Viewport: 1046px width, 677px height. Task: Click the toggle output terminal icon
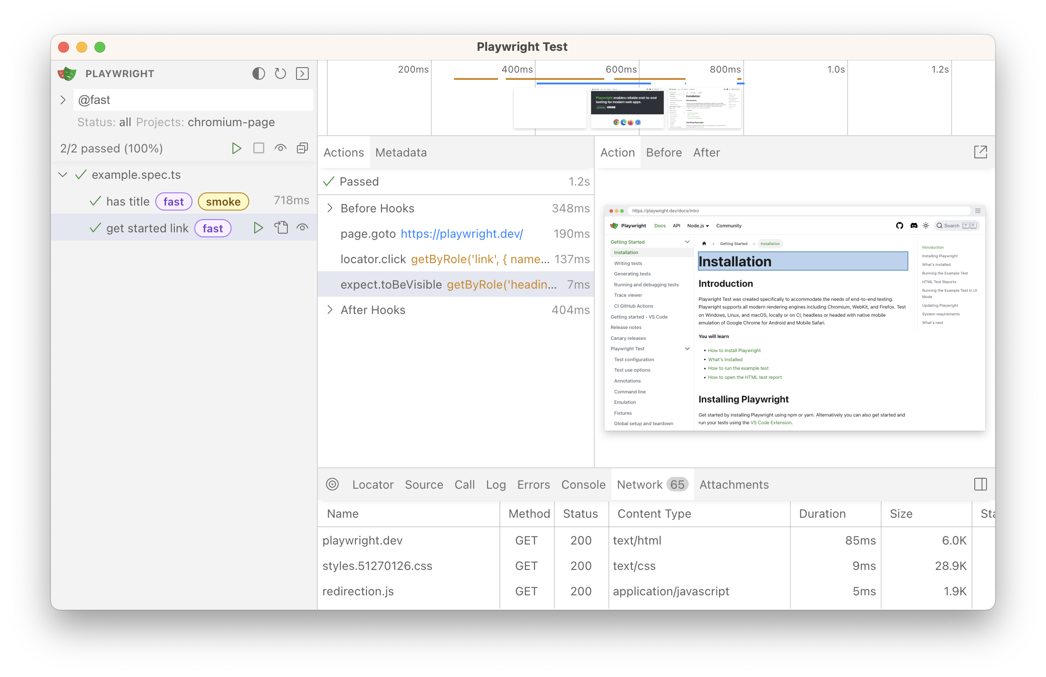pos(302,74)
